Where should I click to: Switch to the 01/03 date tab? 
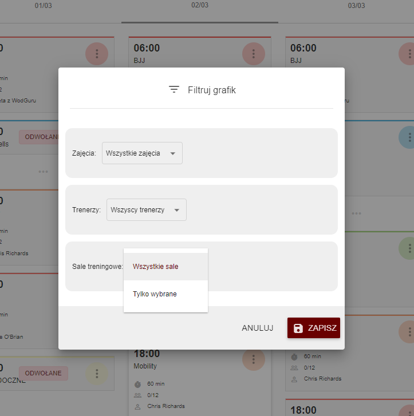[44, 6]
